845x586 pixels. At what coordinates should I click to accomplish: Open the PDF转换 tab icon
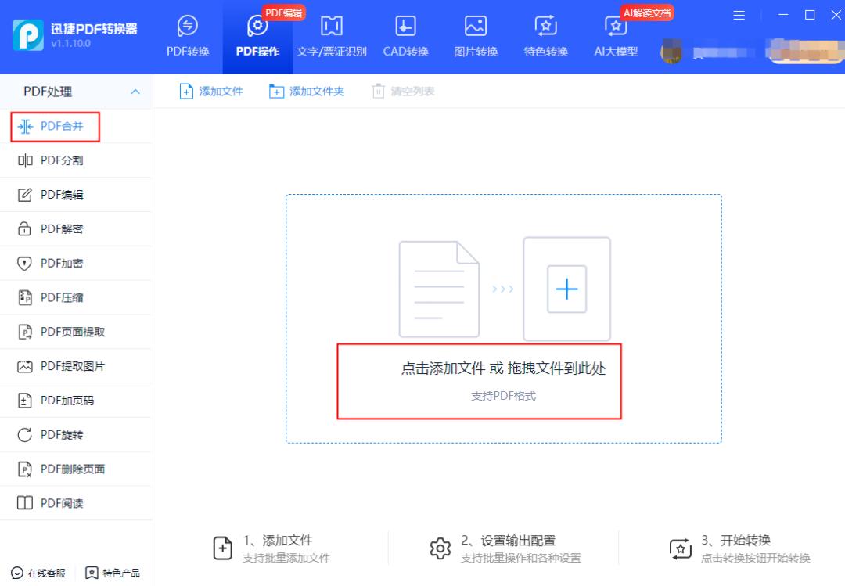pyautogui.click(x=188, y=27)
